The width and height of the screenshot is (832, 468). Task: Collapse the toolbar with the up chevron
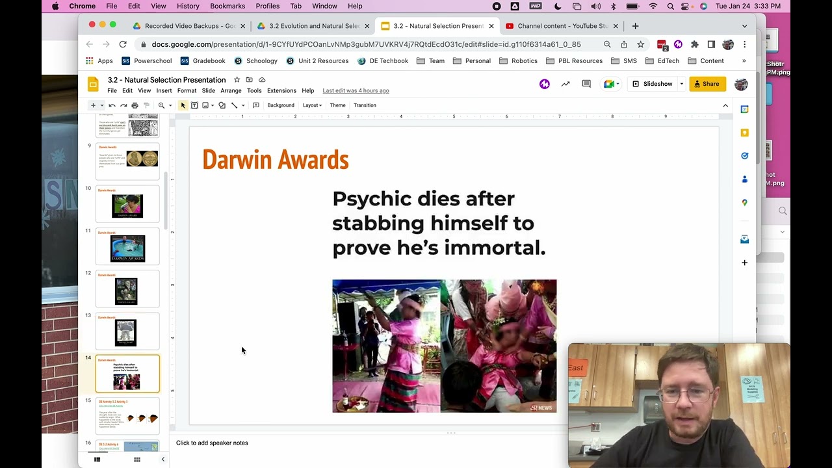(725, 105)
